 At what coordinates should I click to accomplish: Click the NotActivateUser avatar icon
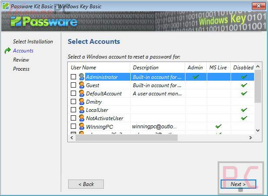tap(82, 118)
